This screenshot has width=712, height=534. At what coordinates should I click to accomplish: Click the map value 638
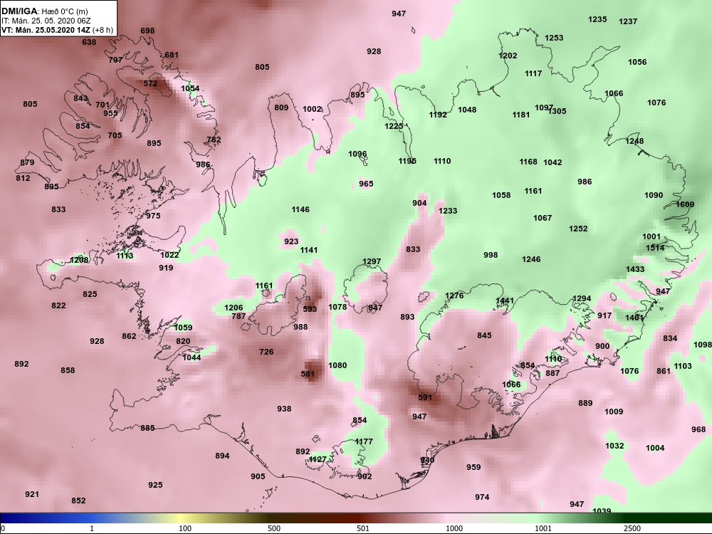pyautogui.click(x=89, y=42)
